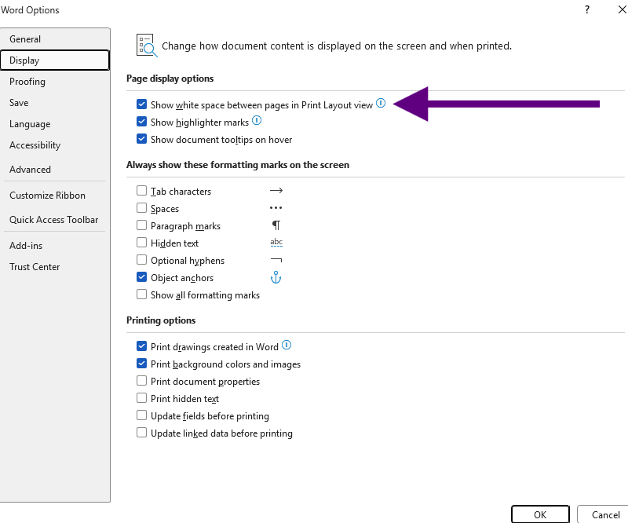
Task: Uncheck Object anchors checkbox
Action: pos(141,277)
